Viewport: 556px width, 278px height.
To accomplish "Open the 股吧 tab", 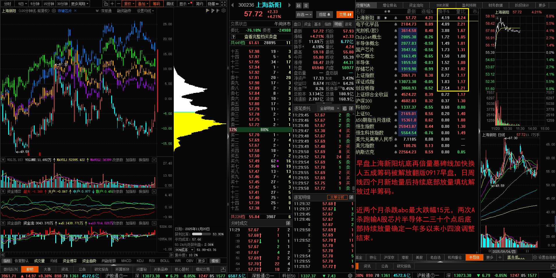I will pyautogui.click(x=30, y=269).
